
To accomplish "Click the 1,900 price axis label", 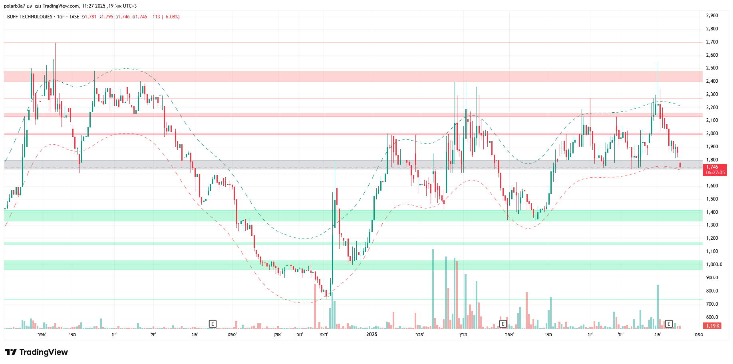I will [712, 147].
